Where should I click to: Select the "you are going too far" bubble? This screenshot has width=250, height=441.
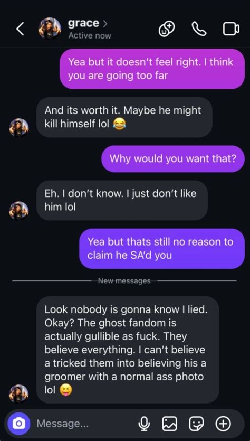click(152, 69)
